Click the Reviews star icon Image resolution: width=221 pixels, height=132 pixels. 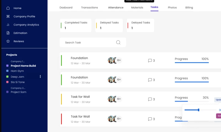(8, 41)
